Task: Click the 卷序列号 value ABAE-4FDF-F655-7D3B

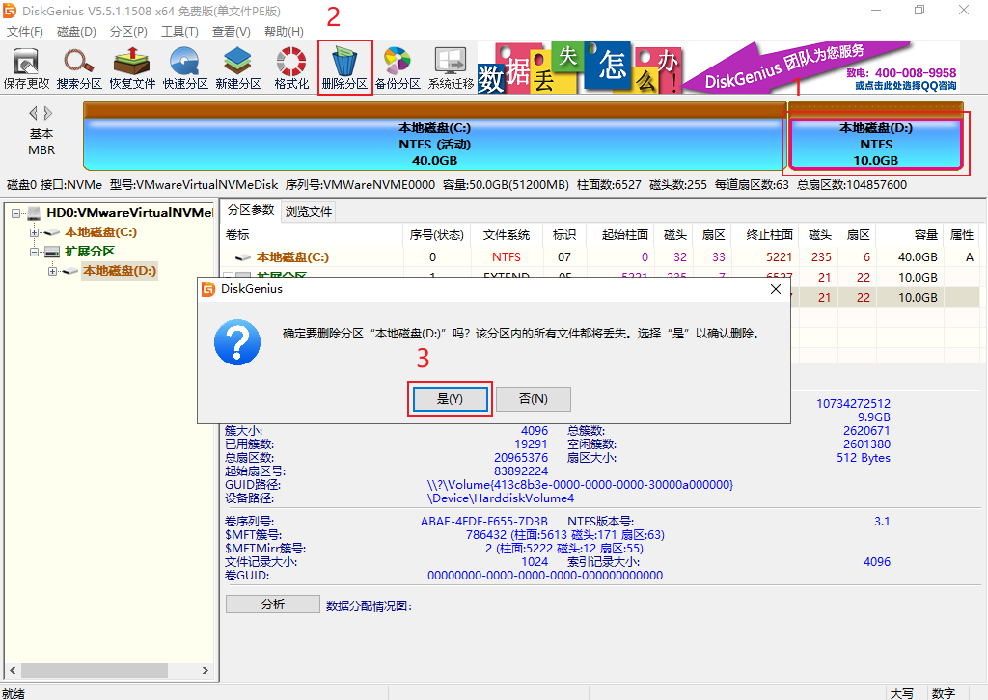Action: [484, 522]
